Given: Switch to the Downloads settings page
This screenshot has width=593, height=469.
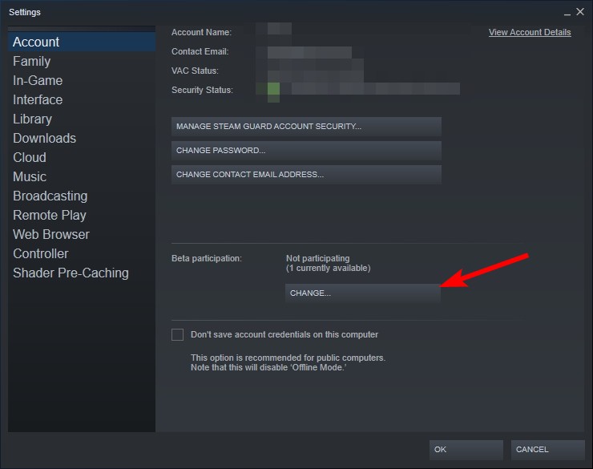Looking at the screenshot, I should pos(44,139).
